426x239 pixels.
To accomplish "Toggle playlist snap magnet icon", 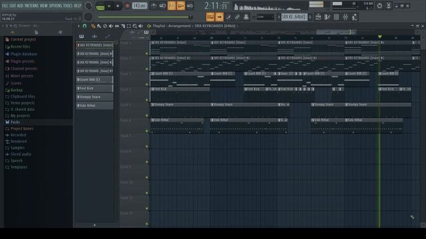I will tap(85, 26).
